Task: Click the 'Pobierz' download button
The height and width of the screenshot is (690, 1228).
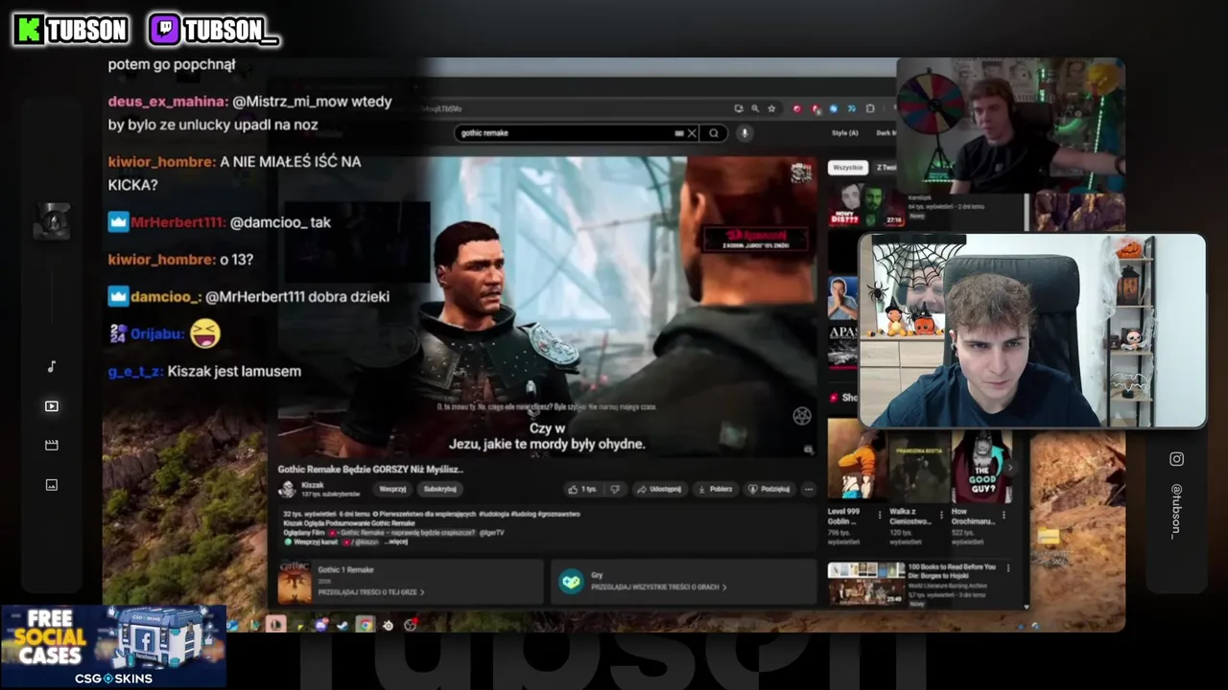Action: pos(716,489)
